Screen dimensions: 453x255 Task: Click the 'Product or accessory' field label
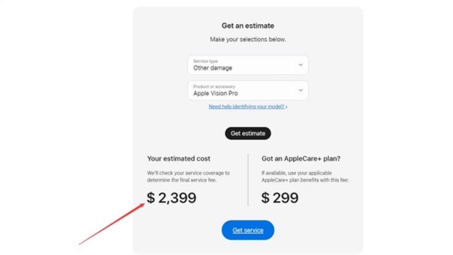click(x=214, y=87)
